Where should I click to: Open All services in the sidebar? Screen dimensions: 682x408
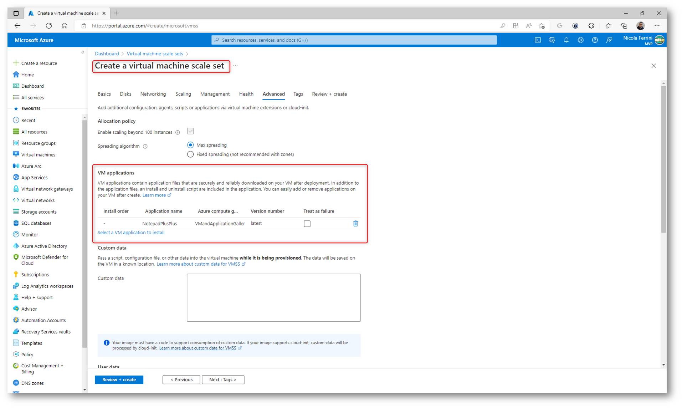coord(32,98)
